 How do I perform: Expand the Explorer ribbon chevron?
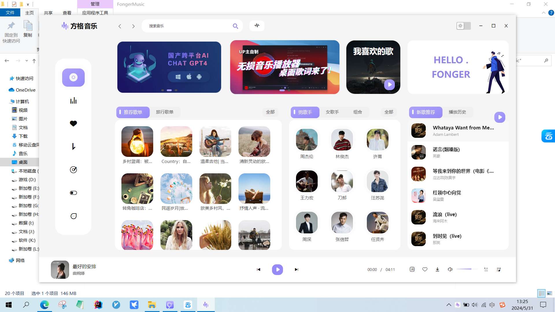544,13
